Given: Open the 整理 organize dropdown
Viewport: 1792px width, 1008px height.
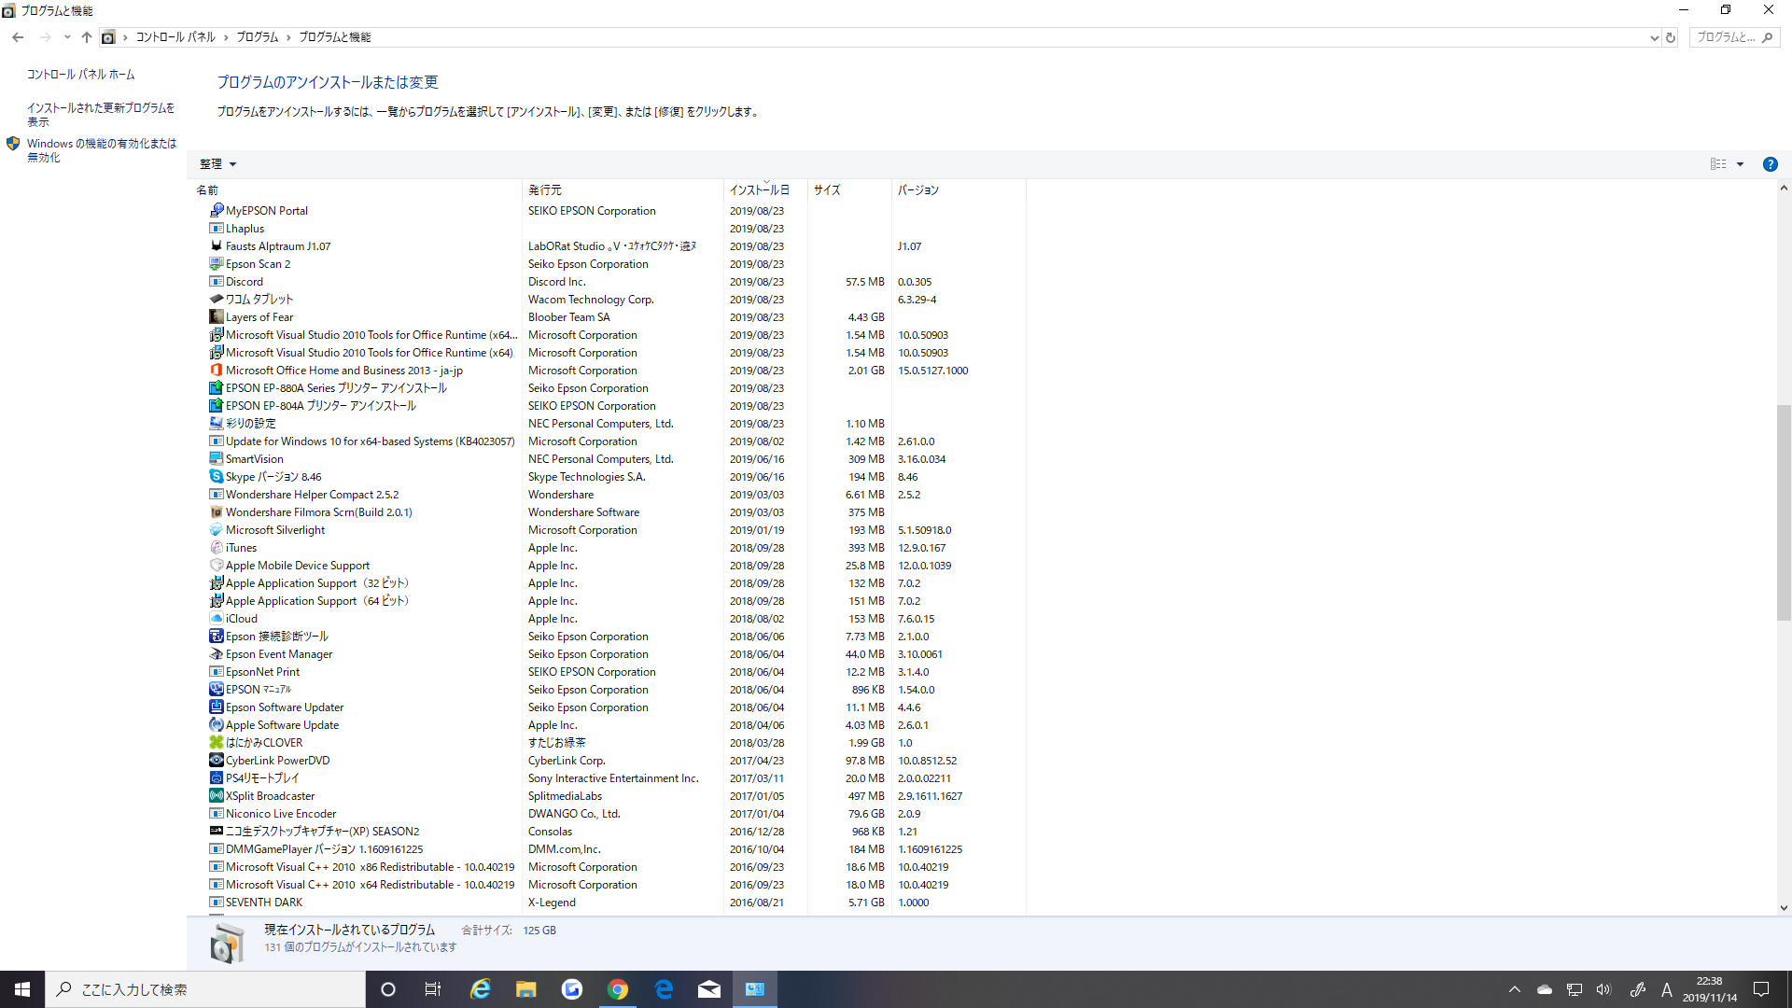Looking at the screenshot, I should click(217, 164).
